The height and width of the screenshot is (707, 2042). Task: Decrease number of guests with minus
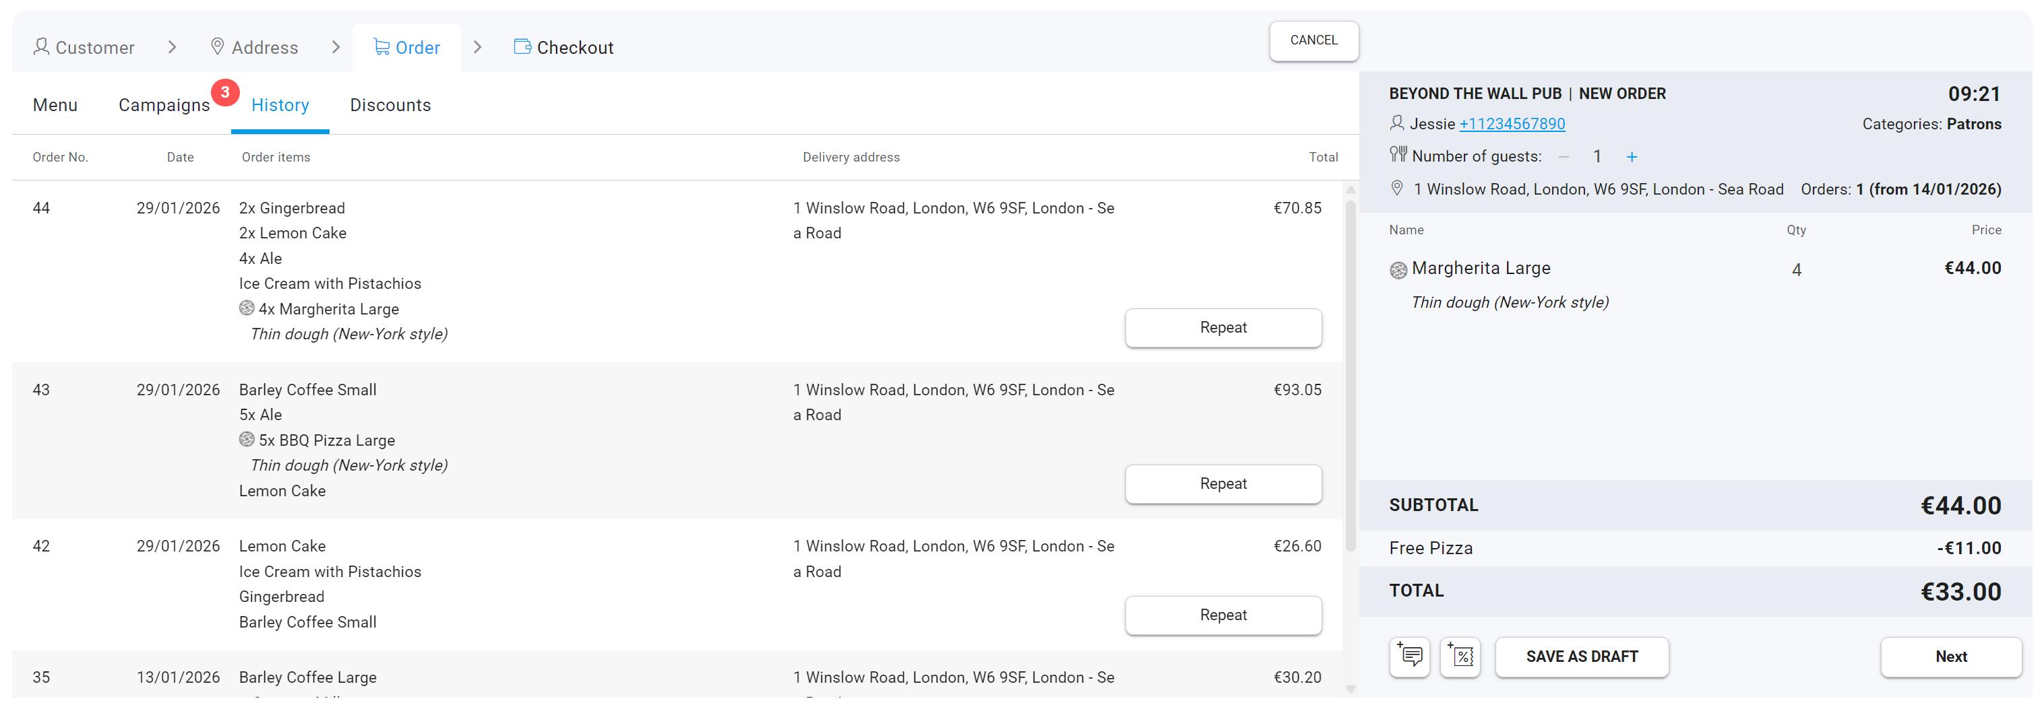tap(1564, 157)
